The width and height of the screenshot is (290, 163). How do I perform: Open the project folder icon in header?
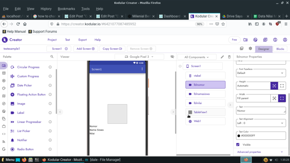point(245,40)
